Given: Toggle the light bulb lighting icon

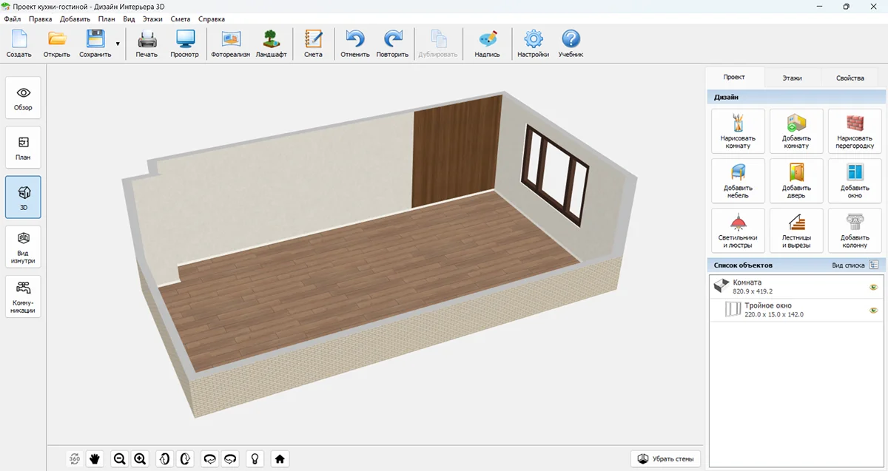Looking at the screenshot, I should 255,459.
